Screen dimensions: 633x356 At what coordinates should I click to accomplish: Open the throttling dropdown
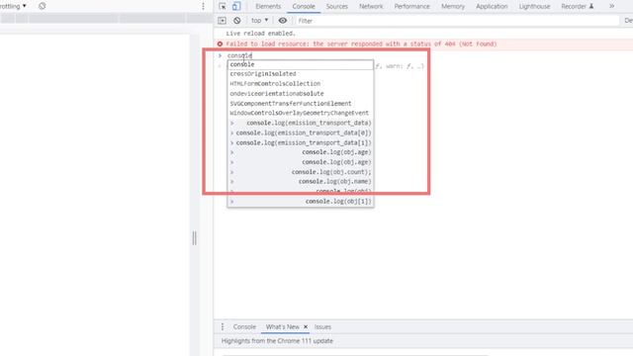(x=13, y=6)
